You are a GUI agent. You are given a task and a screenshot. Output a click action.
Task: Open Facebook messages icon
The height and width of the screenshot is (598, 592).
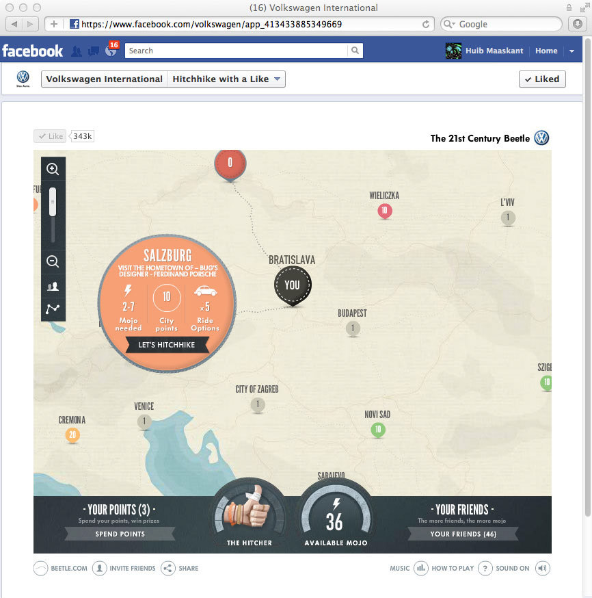point(94,51)
